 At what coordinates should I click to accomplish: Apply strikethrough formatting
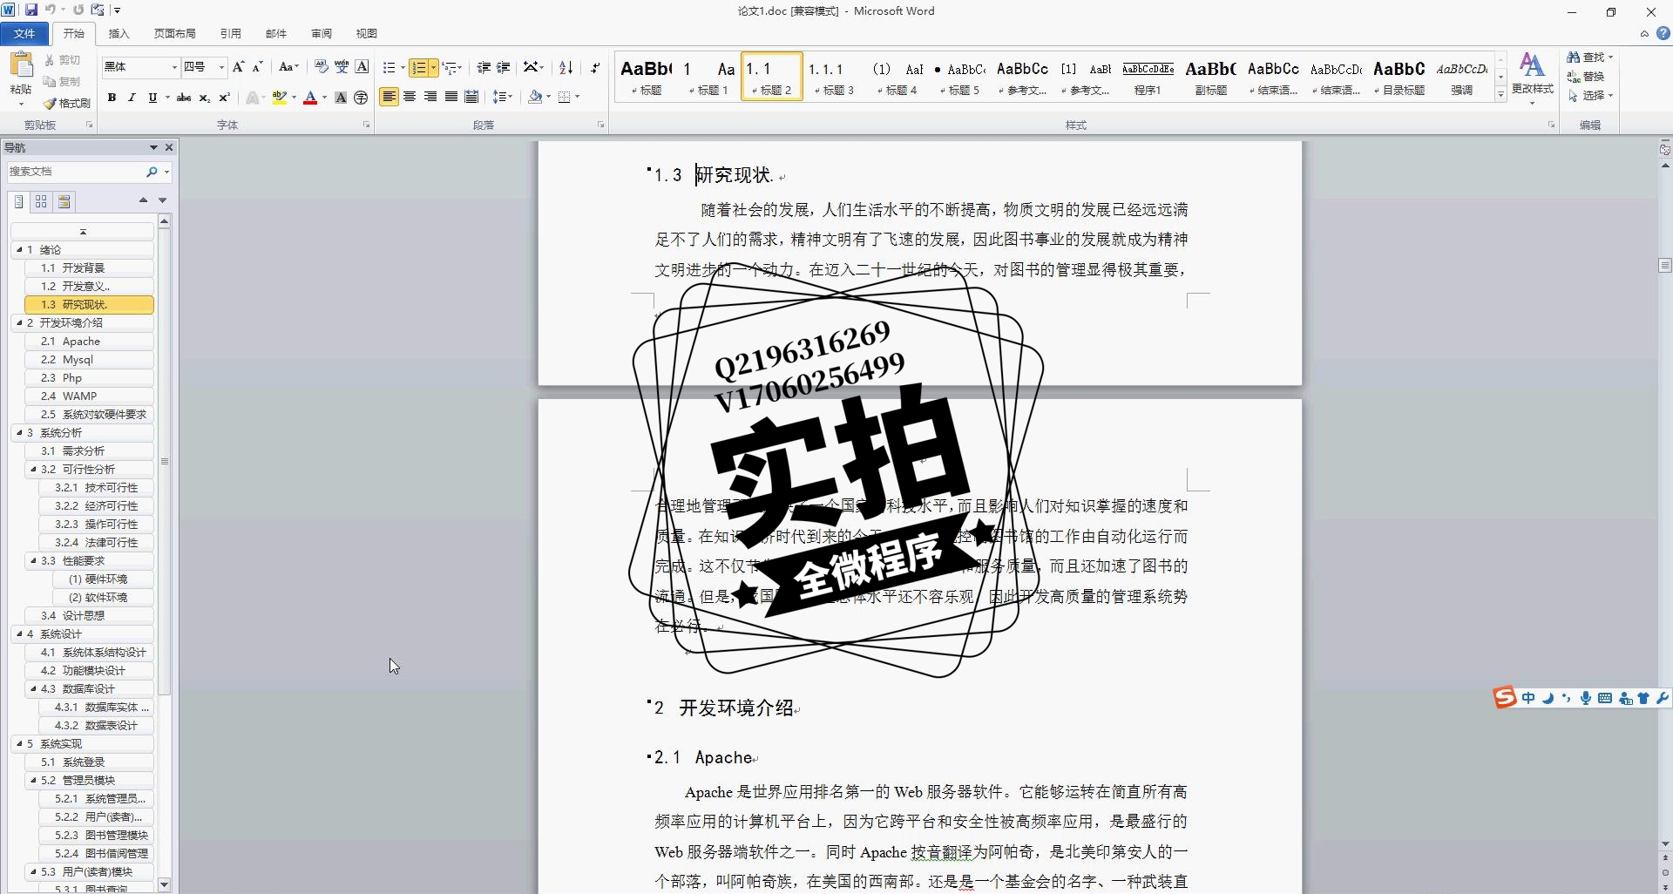click(x=184, y=98)
